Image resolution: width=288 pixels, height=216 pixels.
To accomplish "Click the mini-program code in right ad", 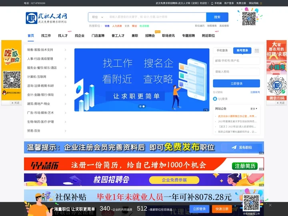I will click(277, 86).
